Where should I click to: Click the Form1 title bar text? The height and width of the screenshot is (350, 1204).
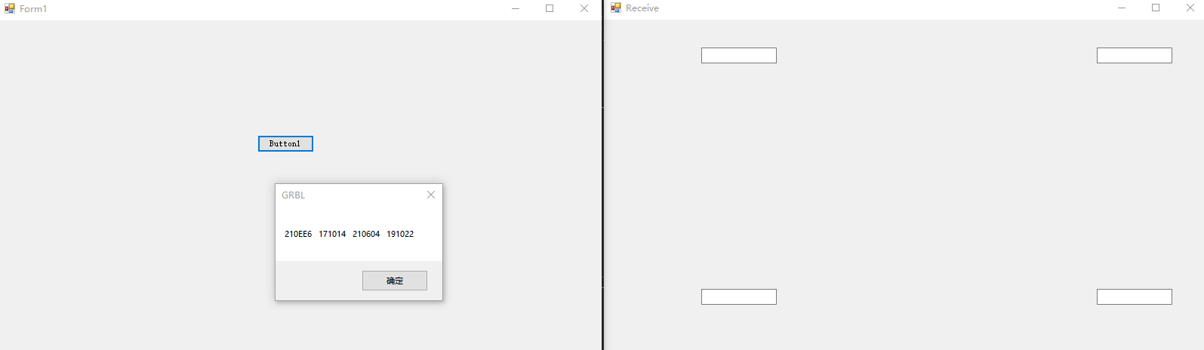pyautogui.click(x=33, y=9)
